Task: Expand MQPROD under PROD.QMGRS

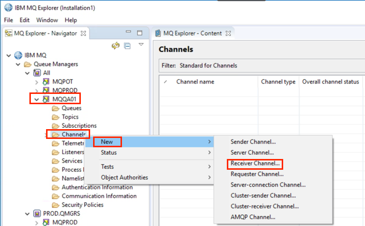Action: (x=37, y=223)
